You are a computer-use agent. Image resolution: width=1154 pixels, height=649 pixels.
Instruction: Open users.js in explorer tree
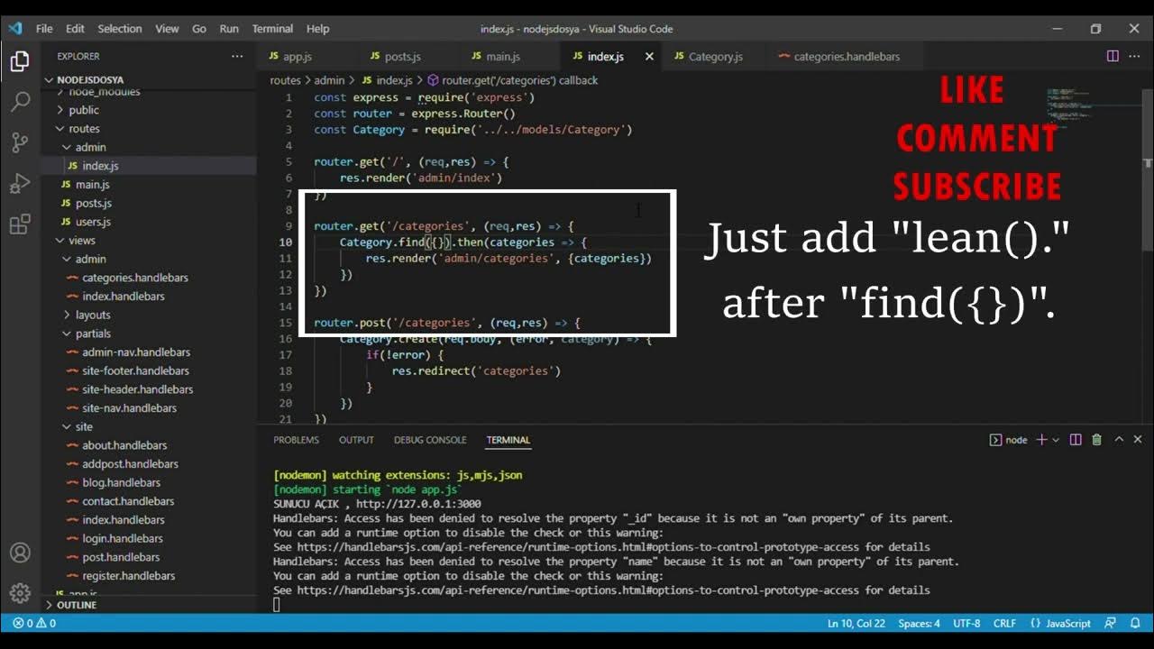point(149,222)
